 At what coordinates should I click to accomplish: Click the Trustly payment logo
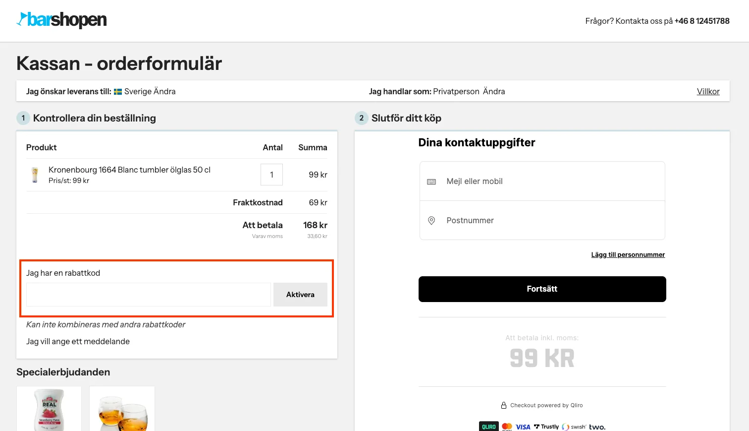coord(546,427)
